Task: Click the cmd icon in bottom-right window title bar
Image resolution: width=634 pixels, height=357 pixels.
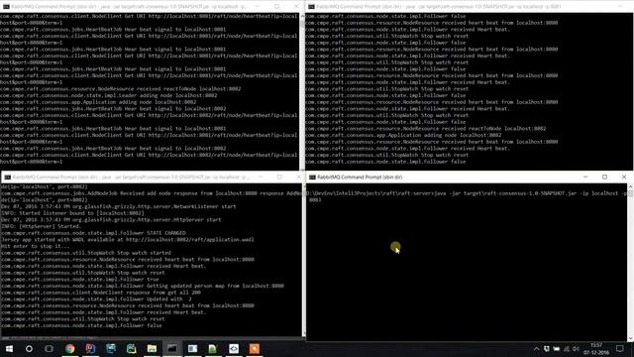Action: click(312, 178)
